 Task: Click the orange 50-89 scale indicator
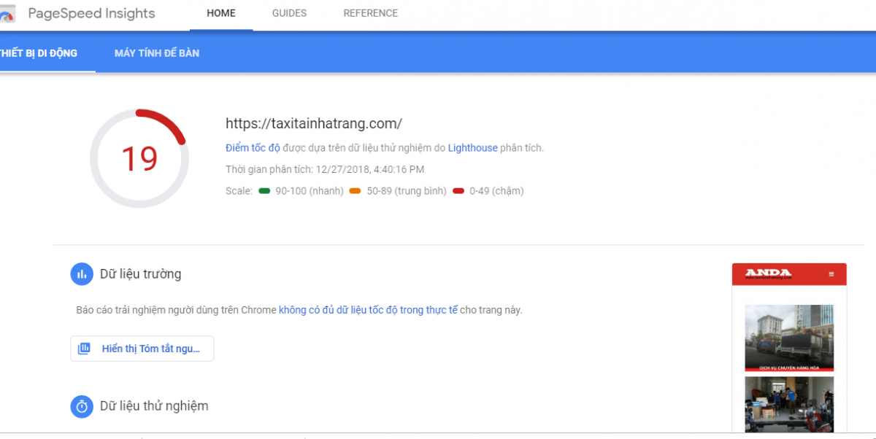click(x=356, y=191)
